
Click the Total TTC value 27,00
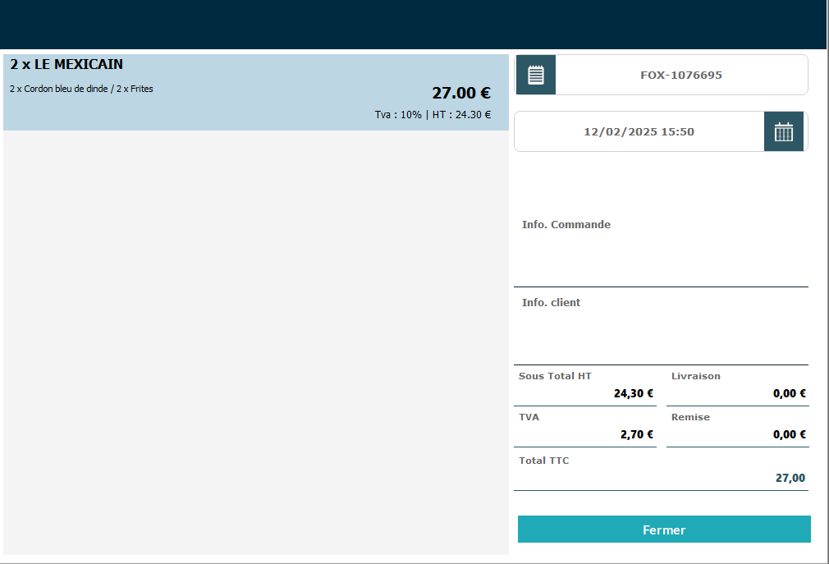(x=790, y=478)
